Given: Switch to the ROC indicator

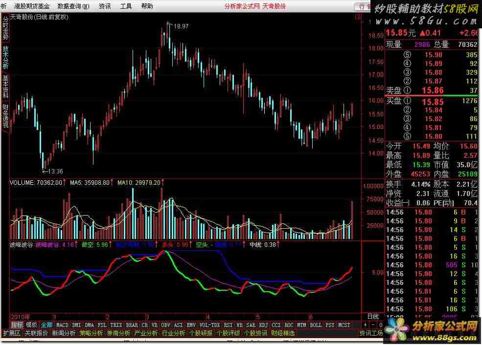Looking at the screenshot, I should 289,325.
